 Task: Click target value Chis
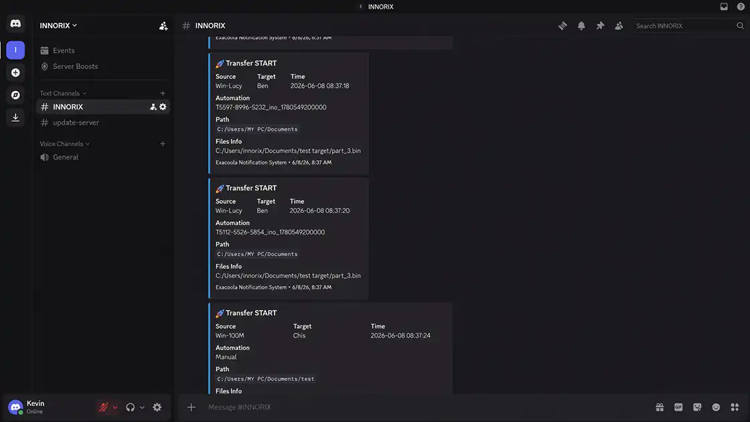pyautogui.click(x=299, y=336)
